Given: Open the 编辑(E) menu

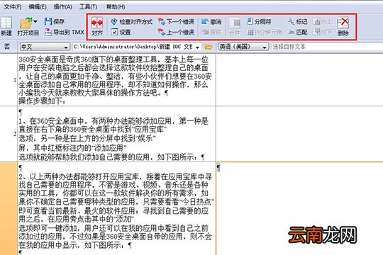Looking at the screenshot, I should pos(38,7).
